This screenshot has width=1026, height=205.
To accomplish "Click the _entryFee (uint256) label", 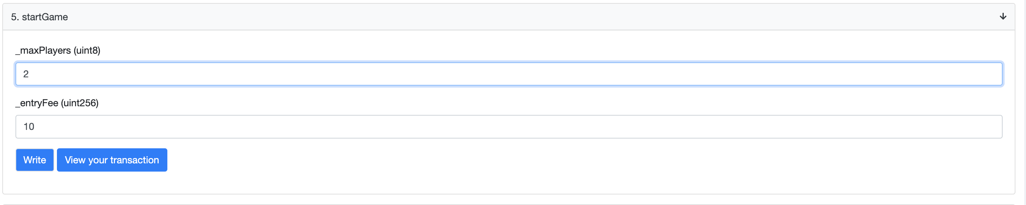I will click(57, 103).
